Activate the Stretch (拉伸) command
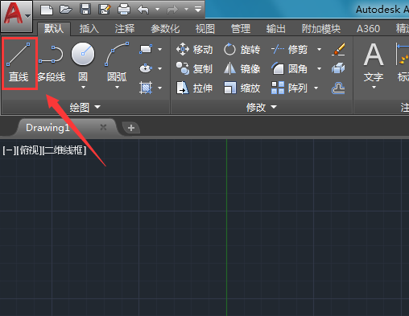This screenshot has height=316, width=409. tap(195, 88)
